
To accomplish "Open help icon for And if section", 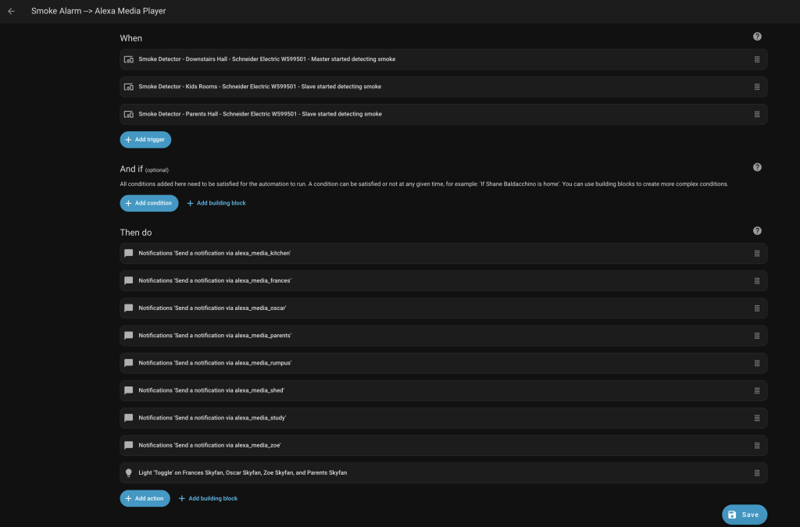I will click(756, 167).
